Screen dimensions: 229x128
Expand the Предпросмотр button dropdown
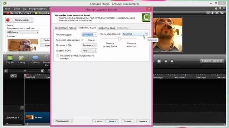pyautogui.click(x=72, y=121)
